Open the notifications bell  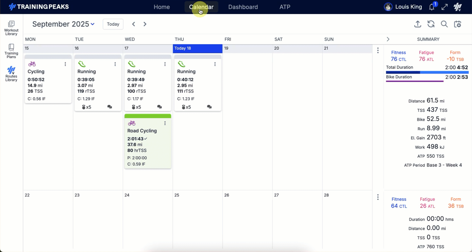pyautogui.click(x=432, y=7)
